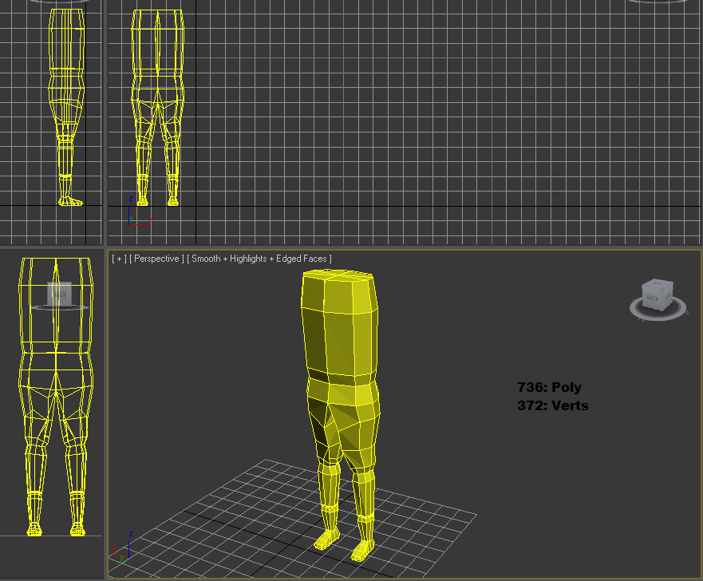Select the side-view leg wireframe showing one foot
The image size is (703, 581).
point(66,107)
